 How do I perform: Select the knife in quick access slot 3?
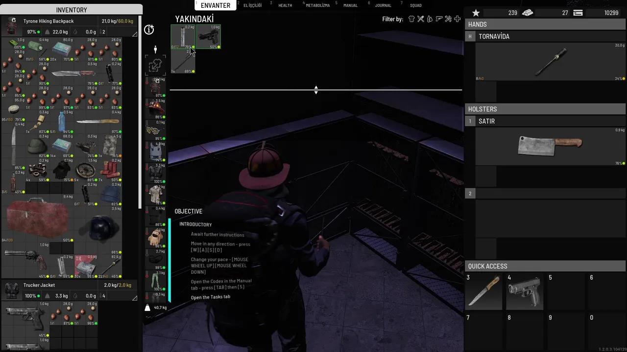pos(484,291)
